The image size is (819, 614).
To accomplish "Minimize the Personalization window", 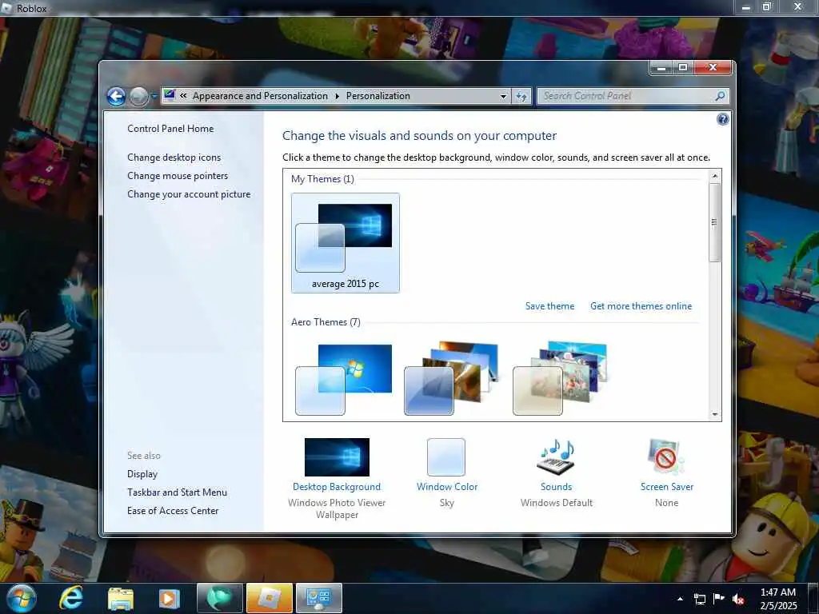I will coord(661,68).
